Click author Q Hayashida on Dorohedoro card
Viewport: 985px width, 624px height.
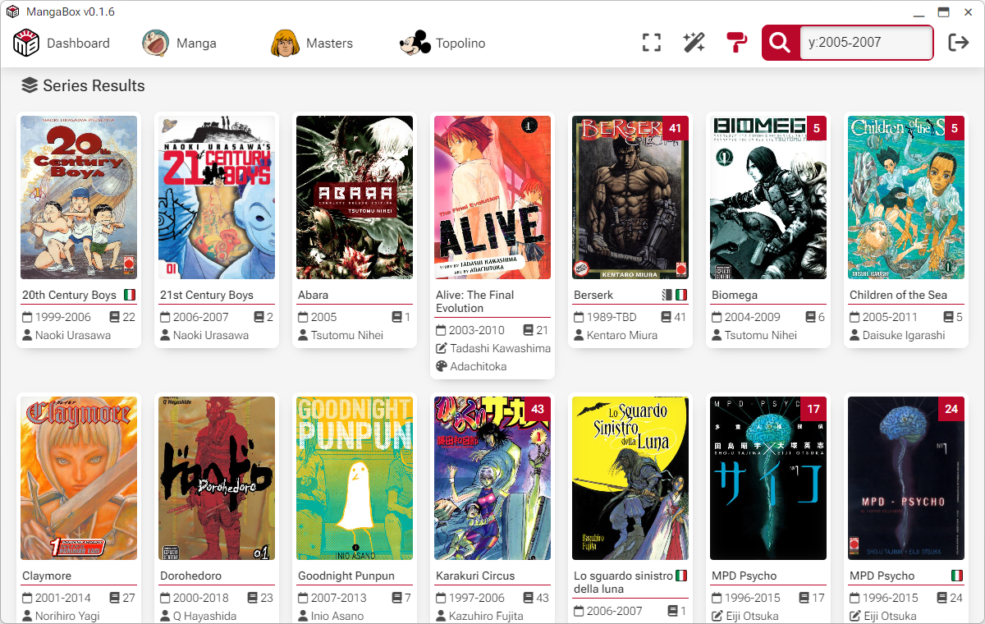[x=204, y=616]
